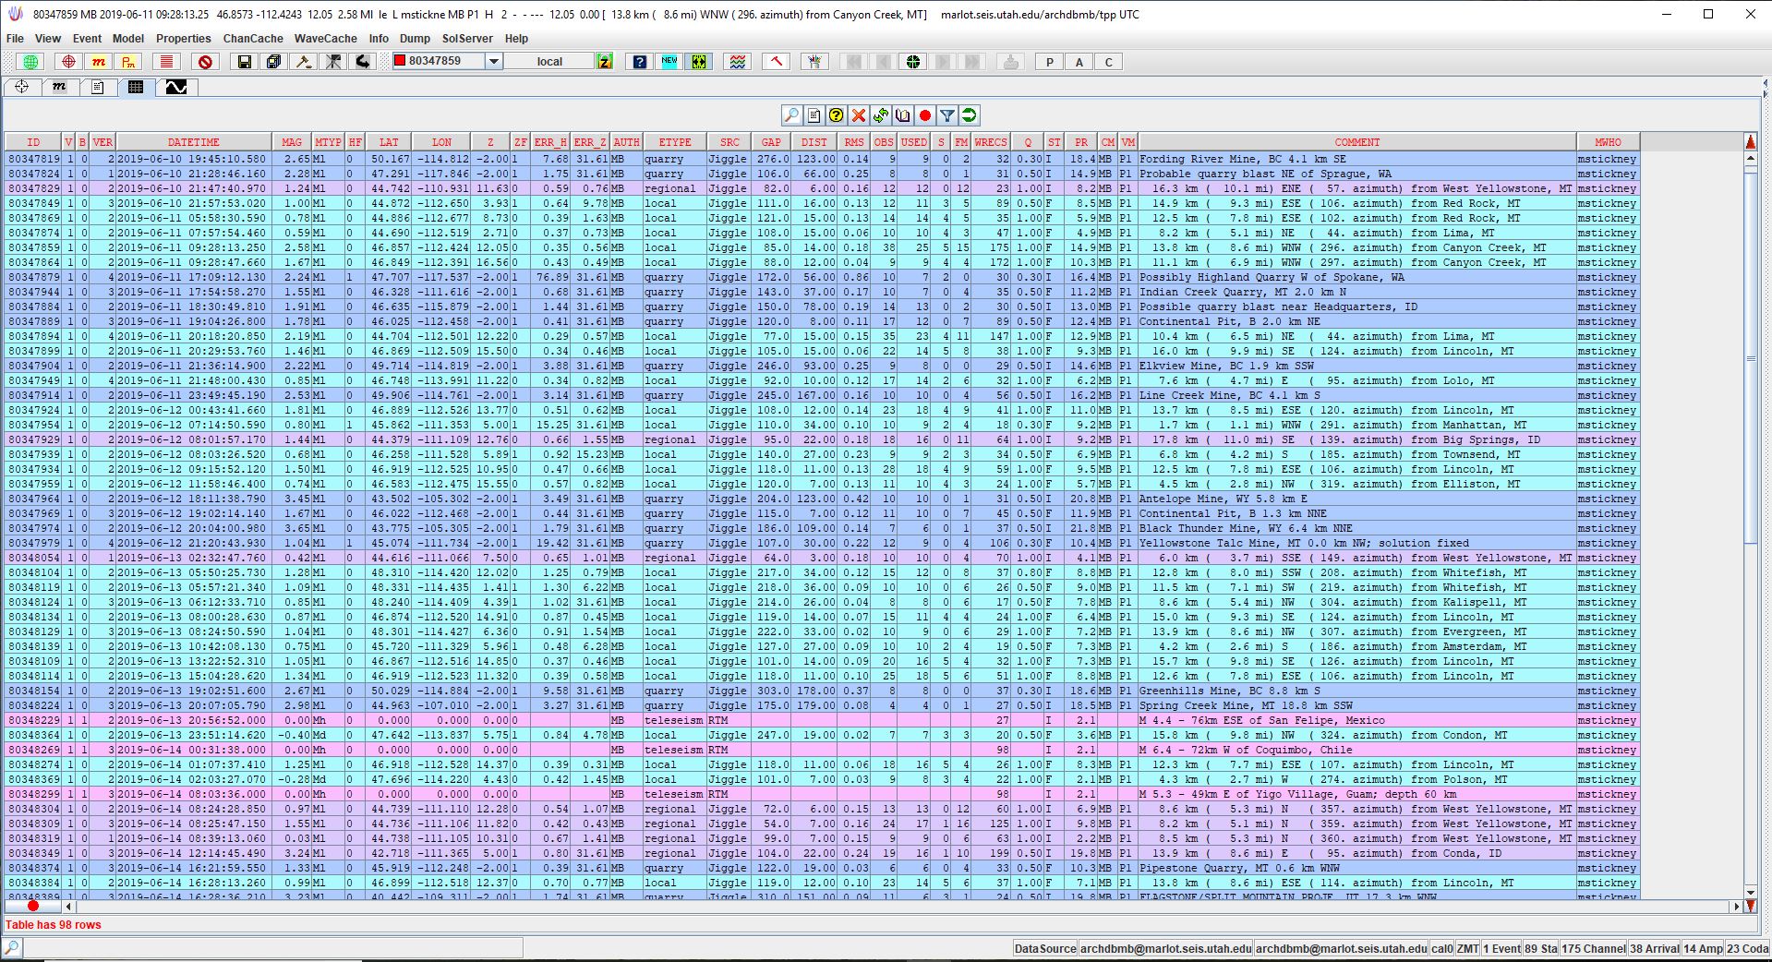Click the red horizontal lines toolbar icon
Screen dimensions: 1772x962
point(166,62)
